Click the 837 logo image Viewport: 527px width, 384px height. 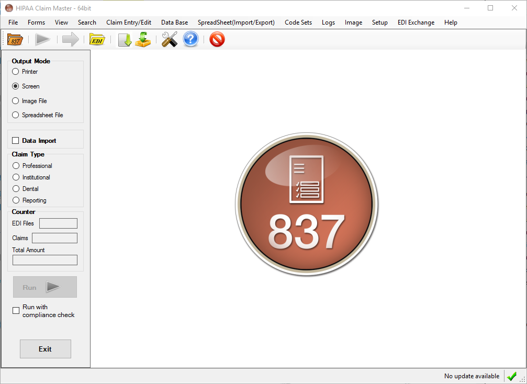pos(307,204)
